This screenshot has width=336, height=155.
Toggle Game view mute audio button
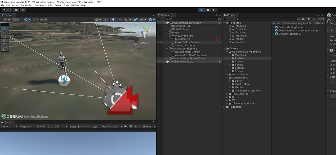click(126, 127)
